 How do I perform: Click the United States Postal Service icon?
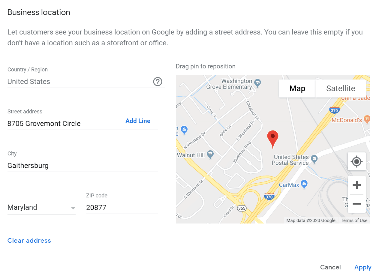314,158
